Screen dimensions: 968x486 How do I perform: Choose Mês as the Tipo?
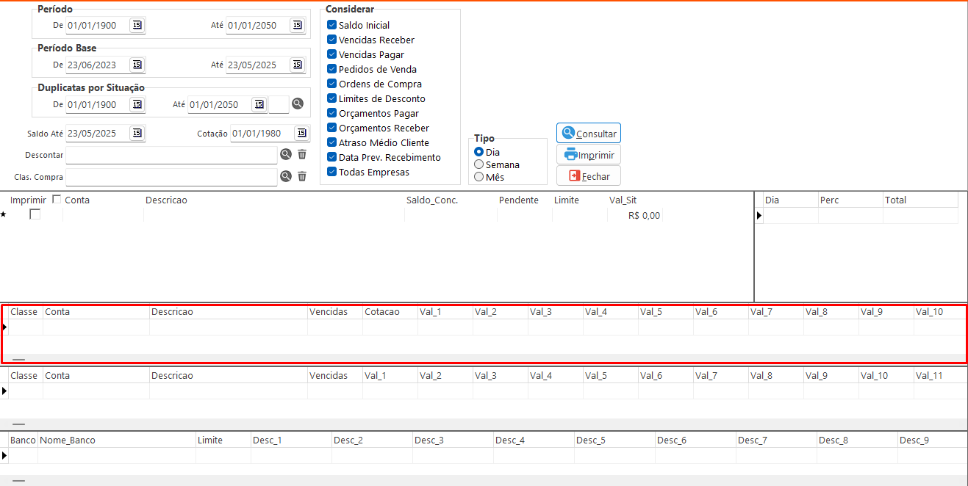479,177
